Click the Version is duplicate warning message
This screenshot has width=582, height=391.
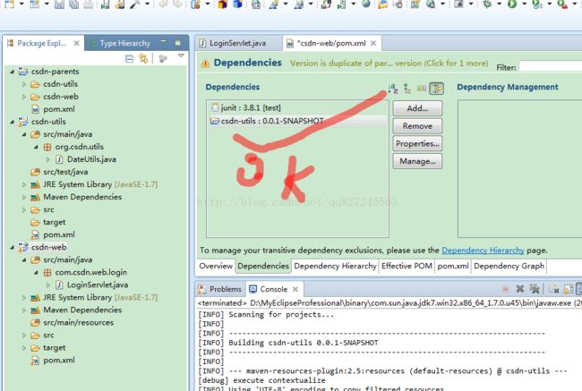click(x=389, y=64)
